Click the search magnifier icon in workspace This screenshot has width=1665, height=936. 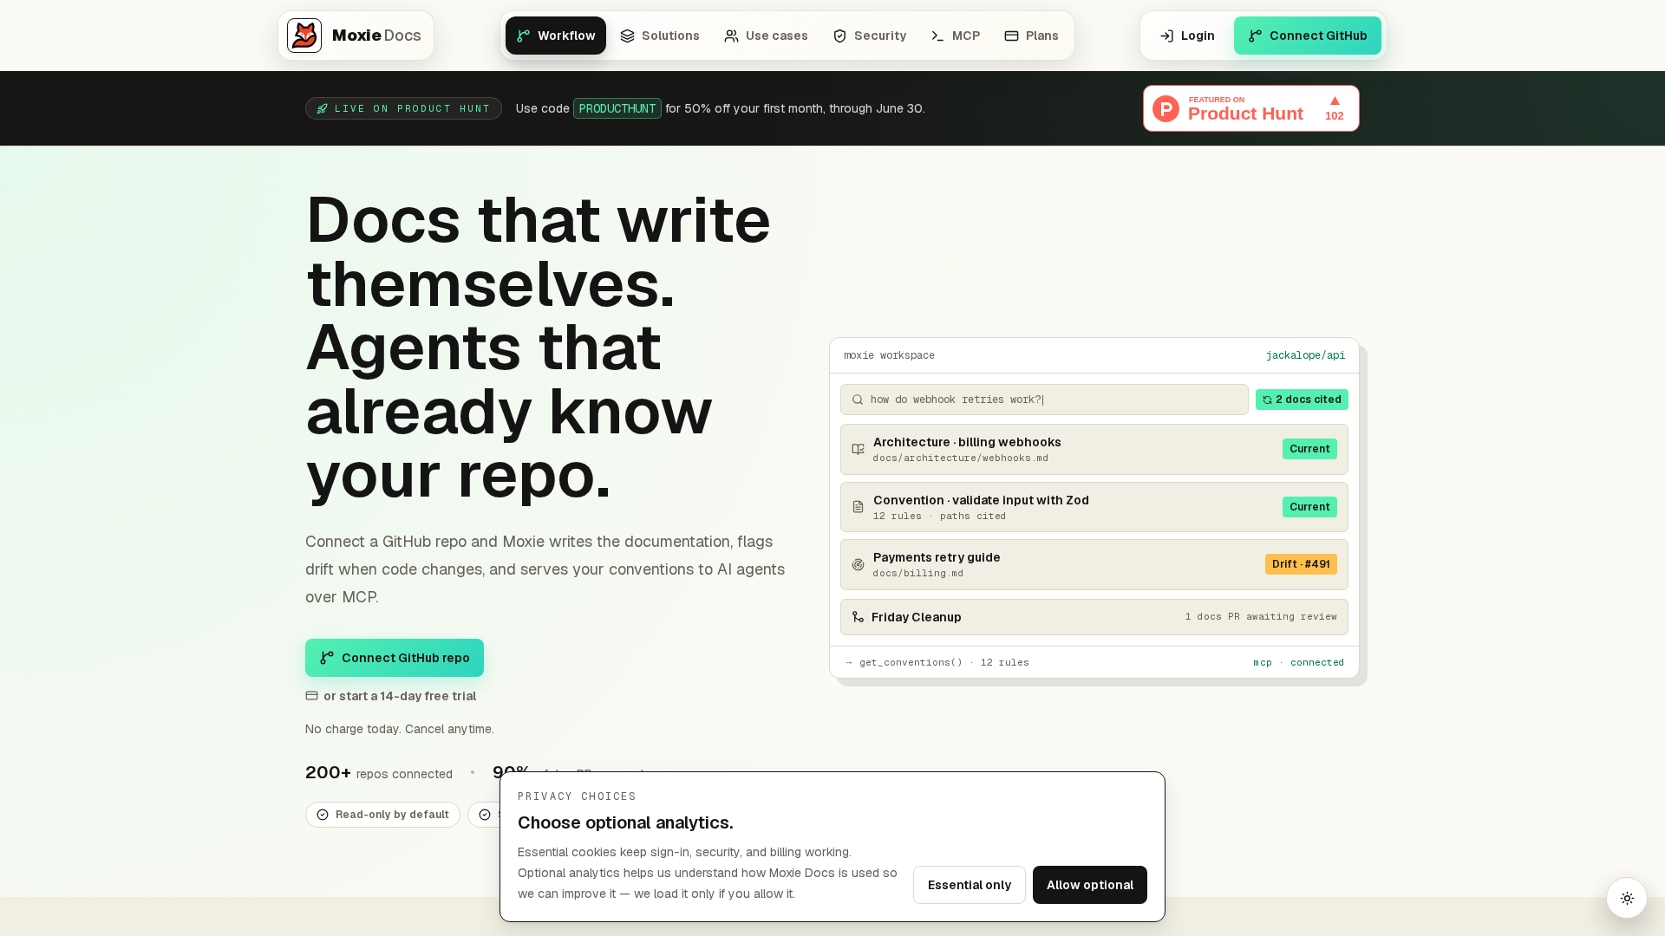pos(858,400)
